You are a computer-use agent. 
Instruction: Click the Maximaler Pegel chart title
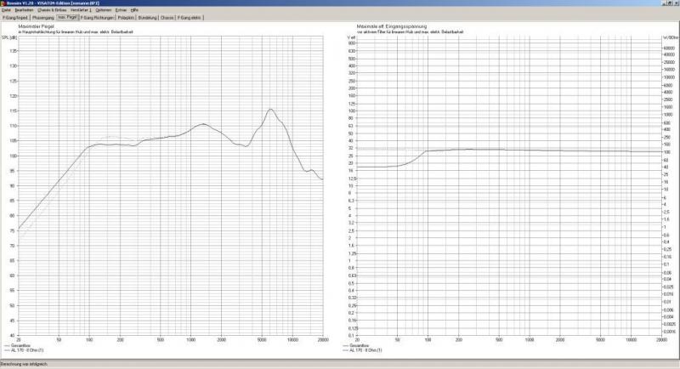[36, 26]
